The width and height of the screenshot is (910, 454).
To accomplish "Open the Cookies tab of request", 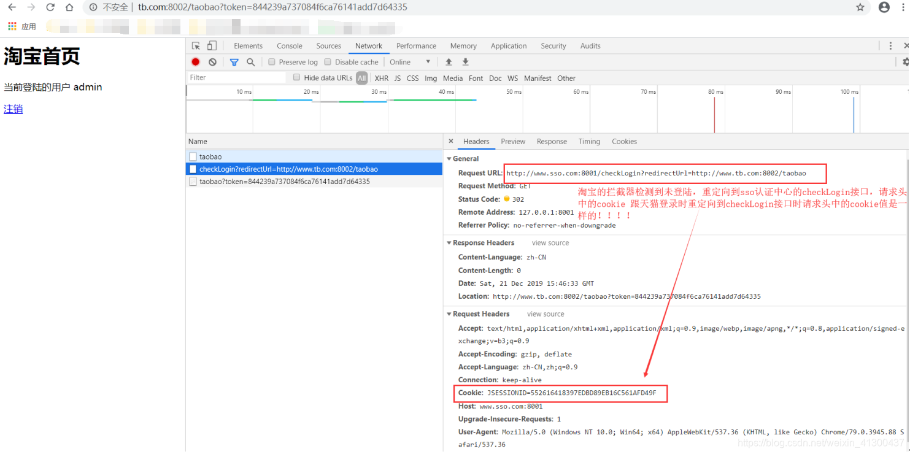I will [624, 141].
